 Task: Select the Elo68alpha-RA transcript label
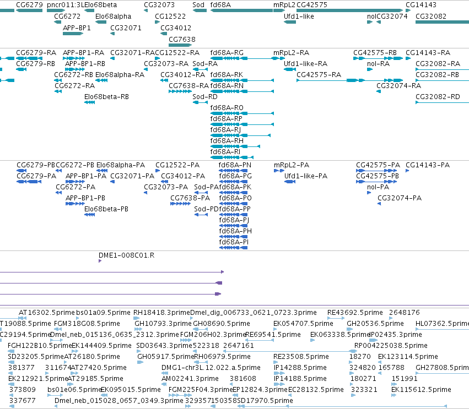(x=120, y=75)
